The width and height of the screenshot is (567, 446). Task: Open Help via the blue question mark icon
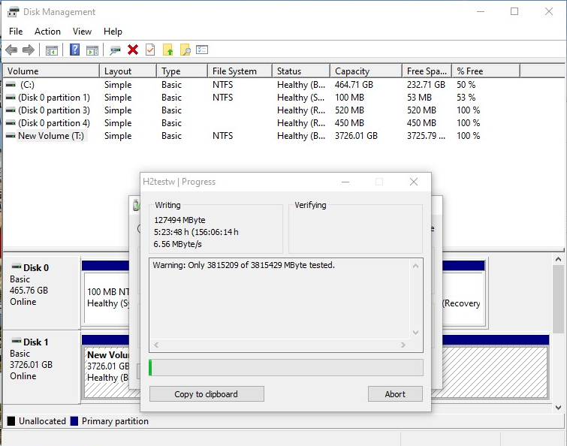coord(75,50)
